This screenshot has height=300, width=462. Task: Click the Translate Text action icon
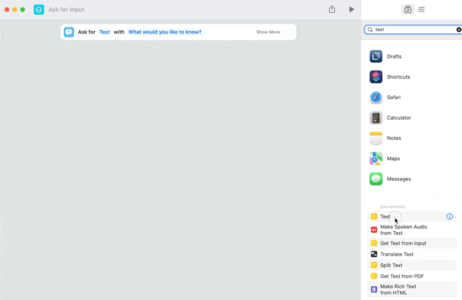(374, 254)
